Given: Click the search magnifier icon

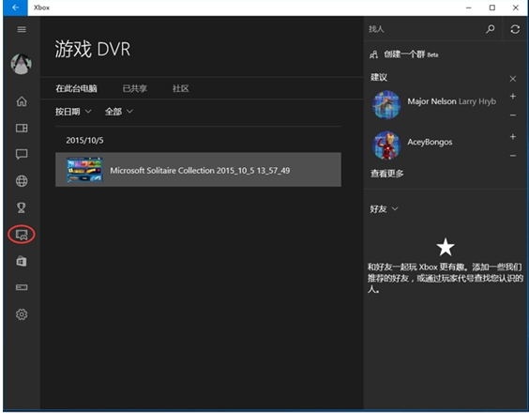Looking at the screenshot, I should [x=491, y=29].
